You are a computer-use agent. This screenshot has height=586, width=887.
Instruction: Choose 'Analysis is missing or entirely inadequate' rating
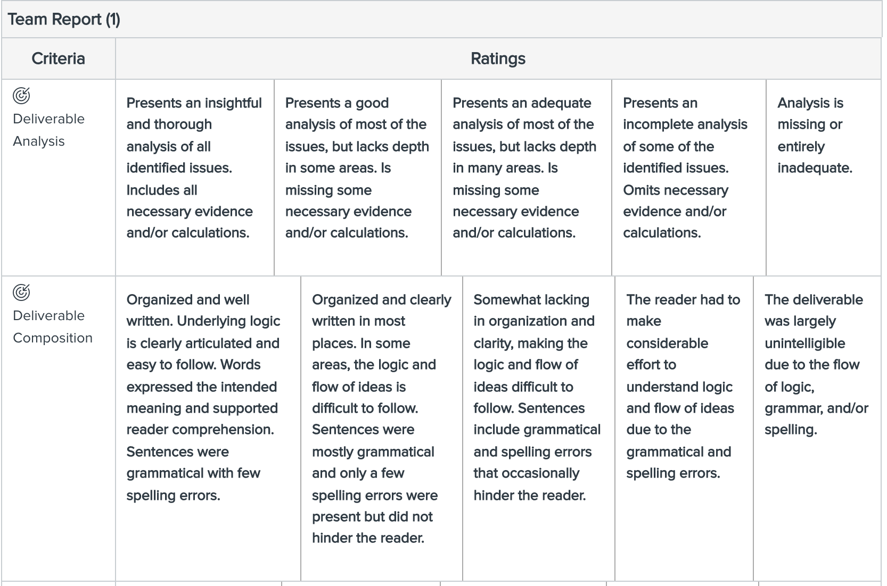pyautogui.click(x=824, y=178)
